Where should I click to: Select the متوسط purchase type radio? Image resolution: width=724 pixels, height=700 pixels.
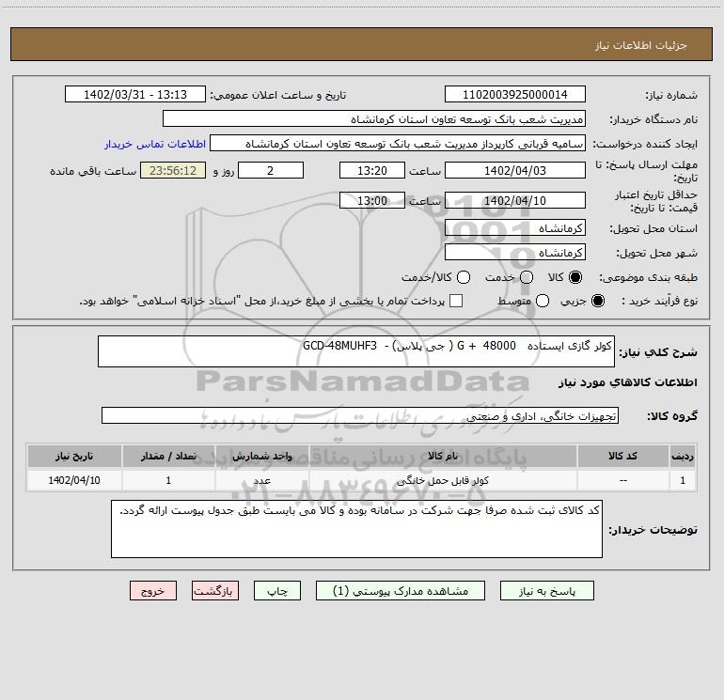[543, 301]
